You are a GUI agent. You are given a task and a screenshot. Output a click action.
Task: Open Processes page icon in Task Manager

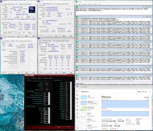(x=77, y=95)
